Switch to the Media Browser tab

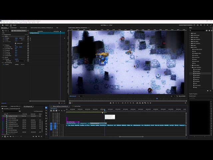click(4, 106)
